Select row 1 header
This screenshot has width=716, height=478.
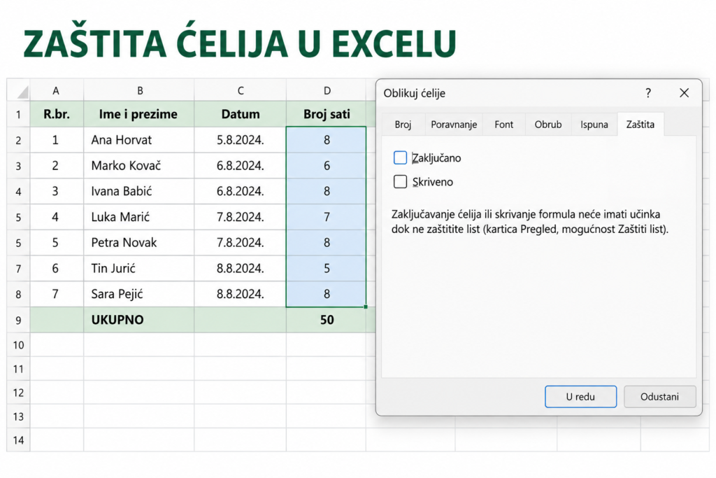point(18,114)
